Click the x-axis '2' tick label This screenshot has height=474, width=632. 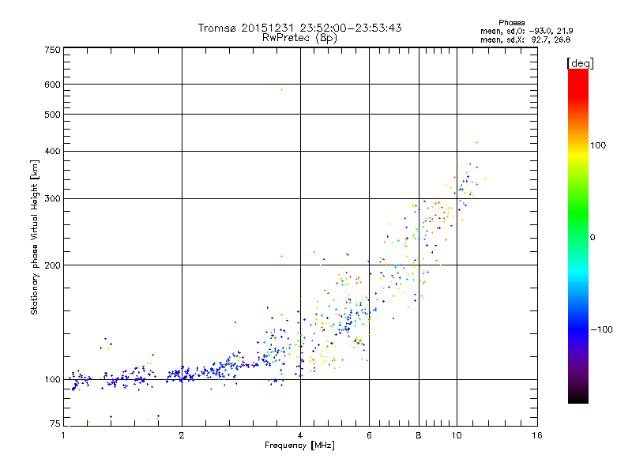pyautogui.click(x=182, y=435)
